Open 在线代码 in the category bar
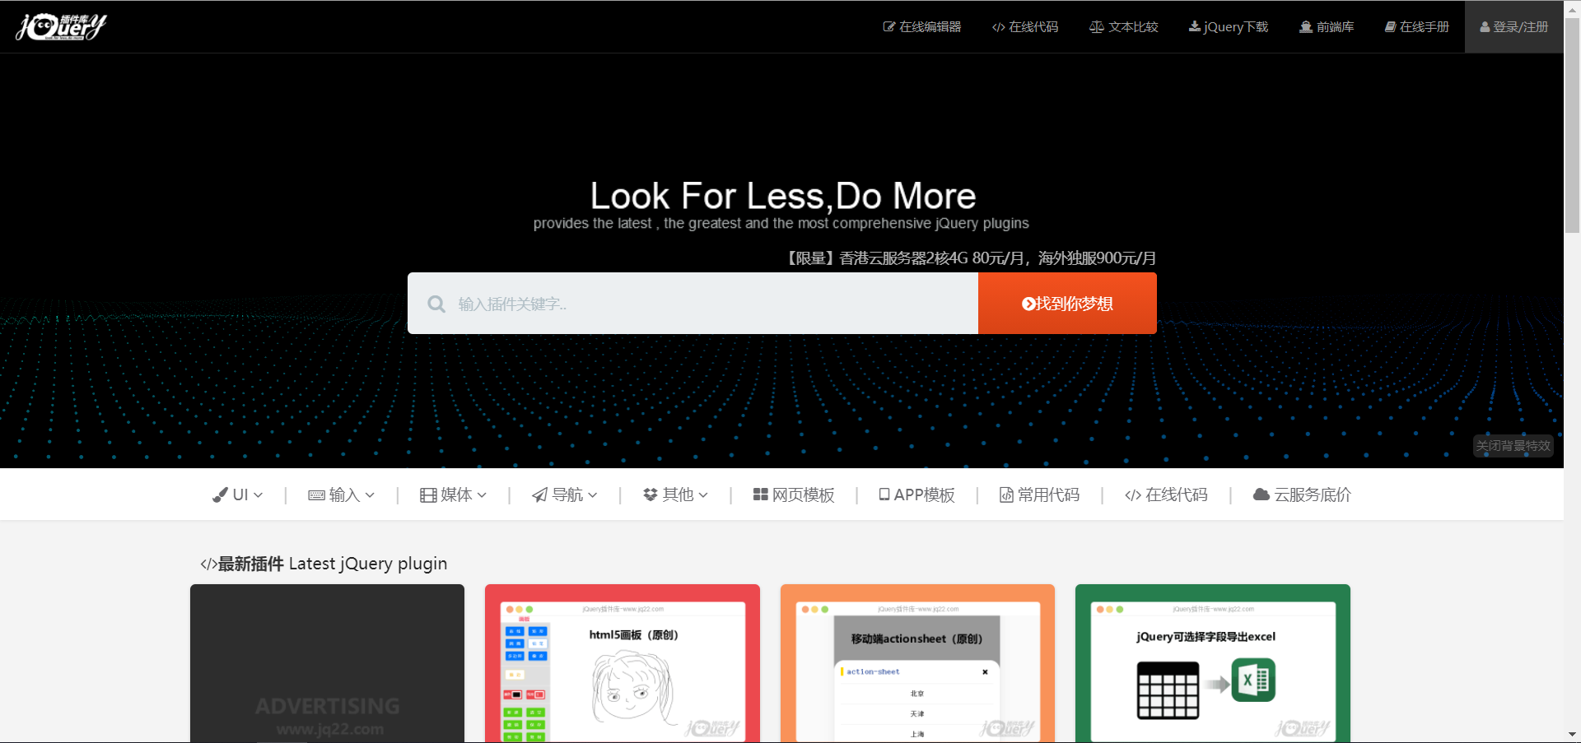 tap(1167, 495)
